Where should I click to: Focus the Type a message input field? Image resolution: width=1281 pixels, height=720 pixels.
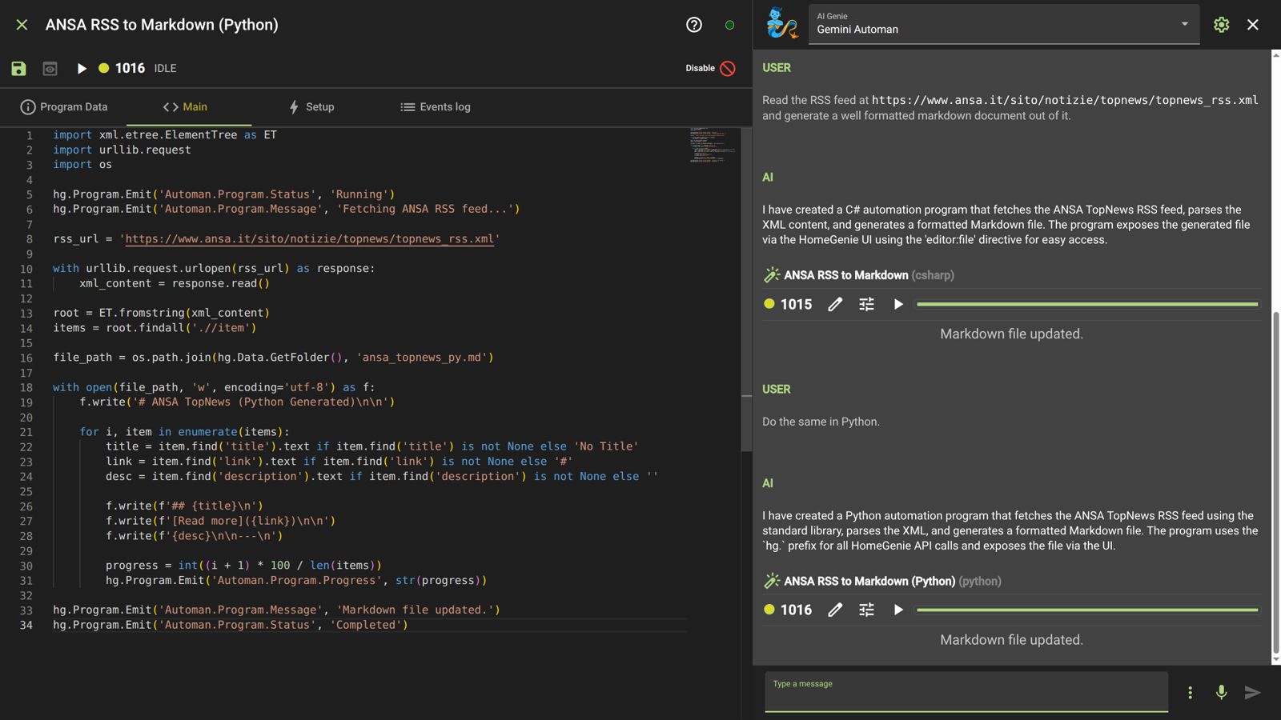[966, 691]
